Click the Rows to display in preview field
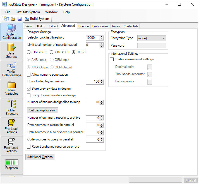 coord(93,82)
